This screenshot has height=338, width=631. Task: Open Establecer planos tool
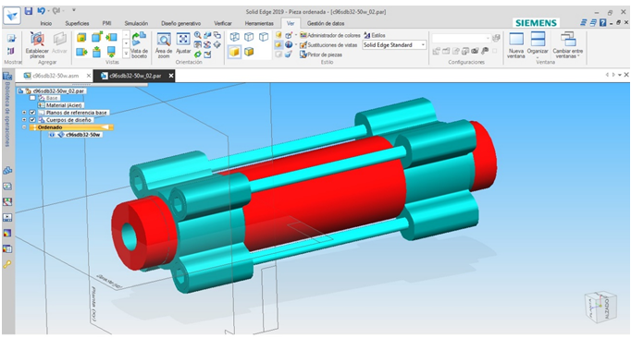[37, 44]
